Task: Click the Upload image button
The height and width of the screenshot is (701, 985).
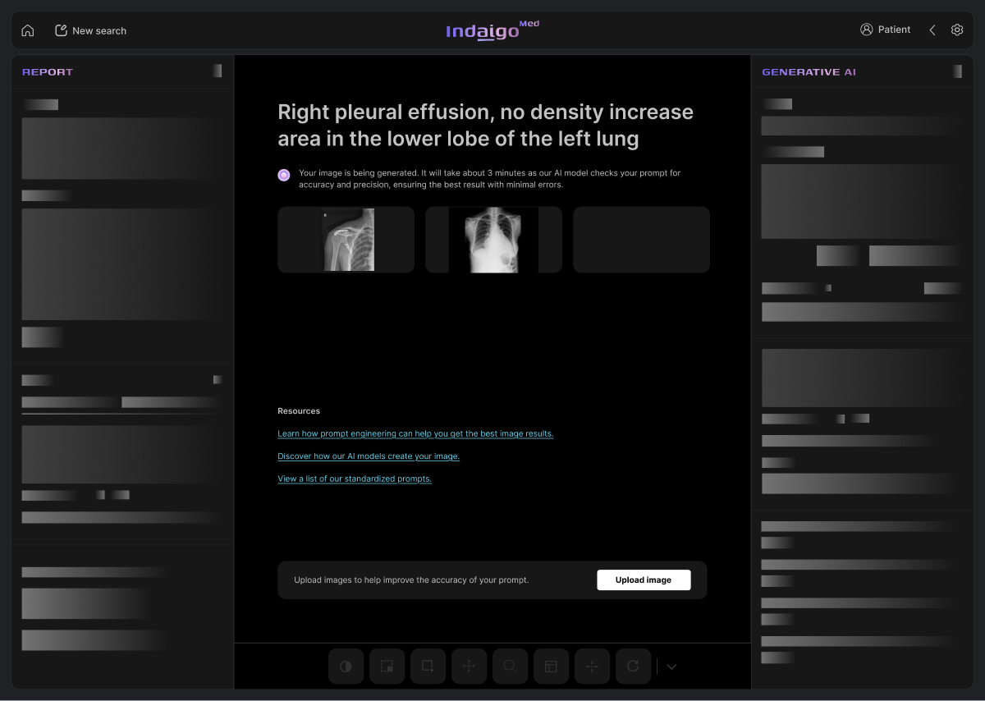Action: point(644,580)
